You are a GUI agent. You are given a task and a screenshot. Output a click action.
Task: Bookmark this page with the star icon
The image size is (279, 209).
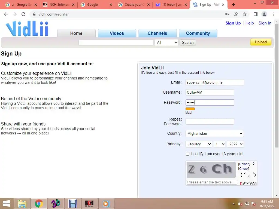tap(245, 14)
